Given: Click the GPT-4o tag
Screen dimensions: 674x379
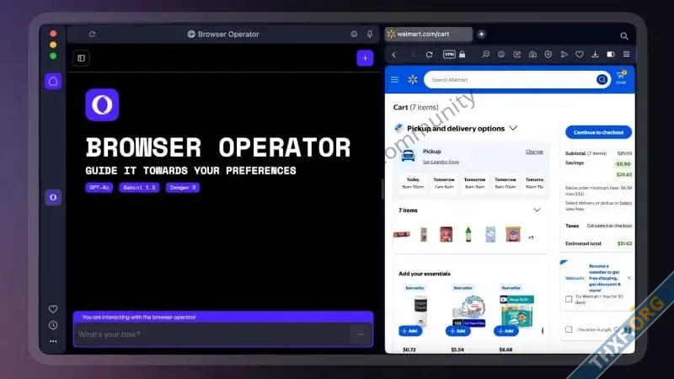Looking at the screenshot, I should point(99,187).
